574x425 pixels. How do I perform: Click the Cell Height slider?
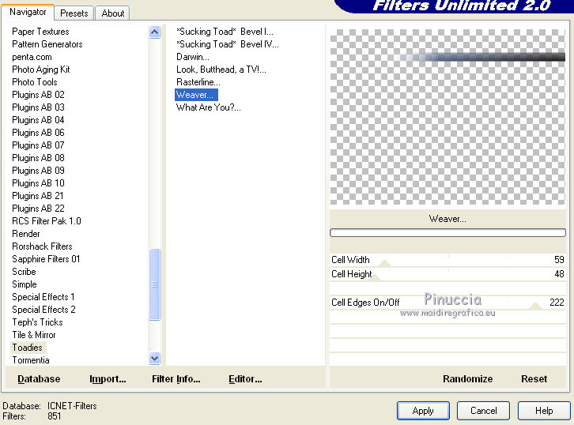[x=447, y=274]
